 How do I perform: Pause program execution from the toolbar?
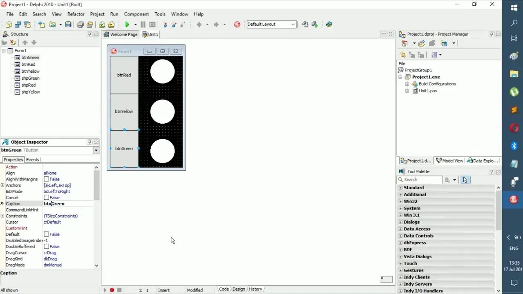coord(143,24)
